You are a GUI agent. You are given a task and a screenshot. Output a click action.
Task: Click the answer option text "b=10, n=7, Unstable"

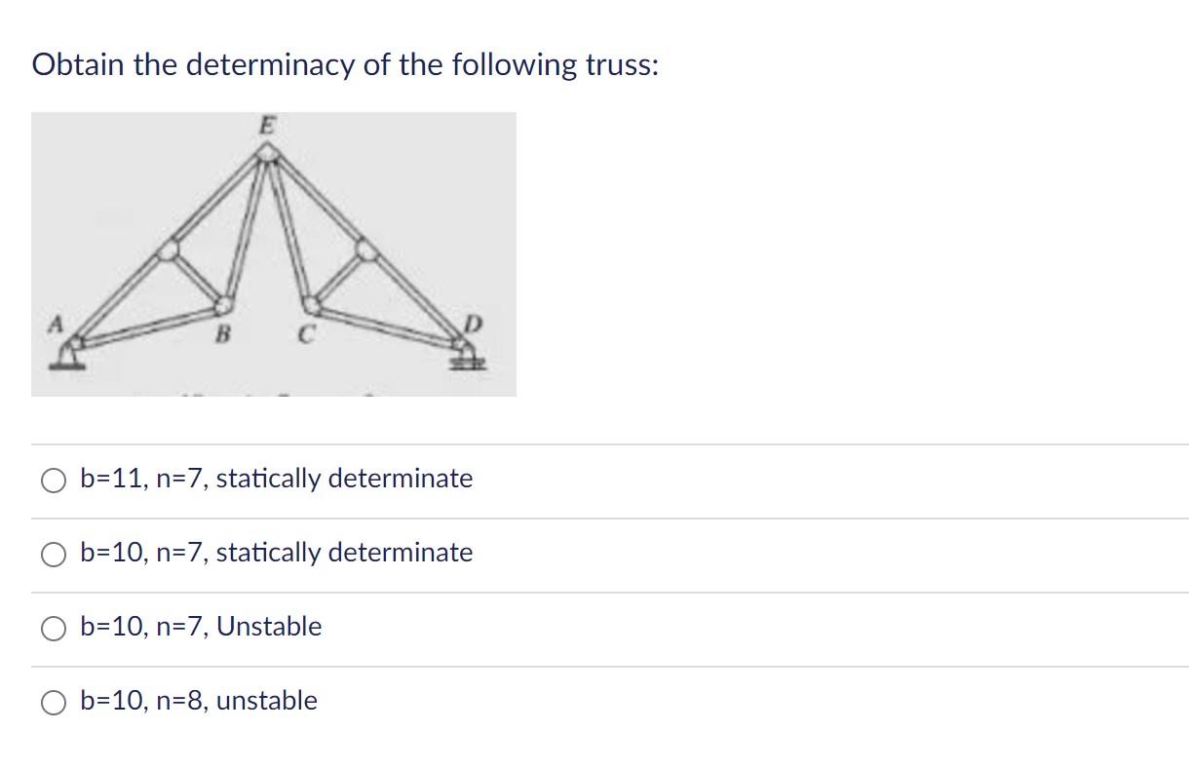[201, 628]
